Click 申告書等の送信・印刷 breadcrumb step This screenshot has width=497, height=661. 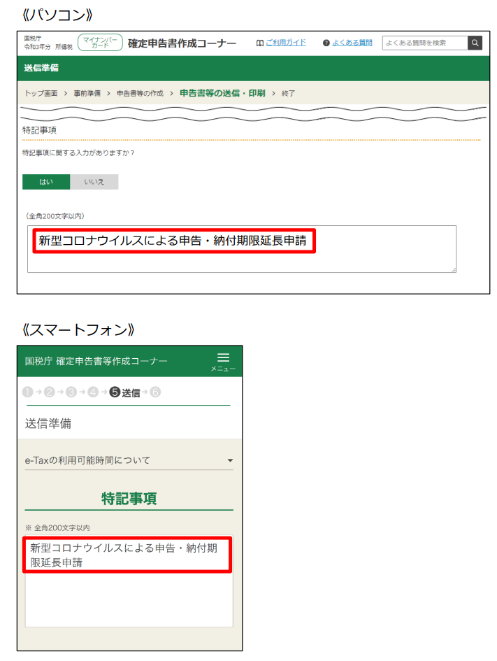(222, 93)
